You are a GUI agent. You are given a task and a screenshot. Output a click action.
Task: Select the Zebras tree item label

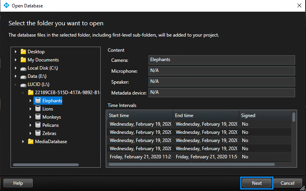click(x=49, y=133)
